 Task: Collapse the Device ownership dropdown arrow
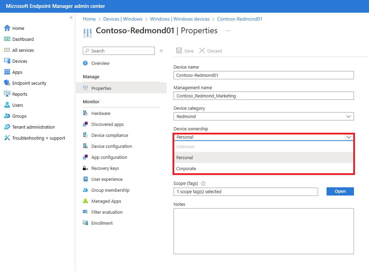pos(348,137)
